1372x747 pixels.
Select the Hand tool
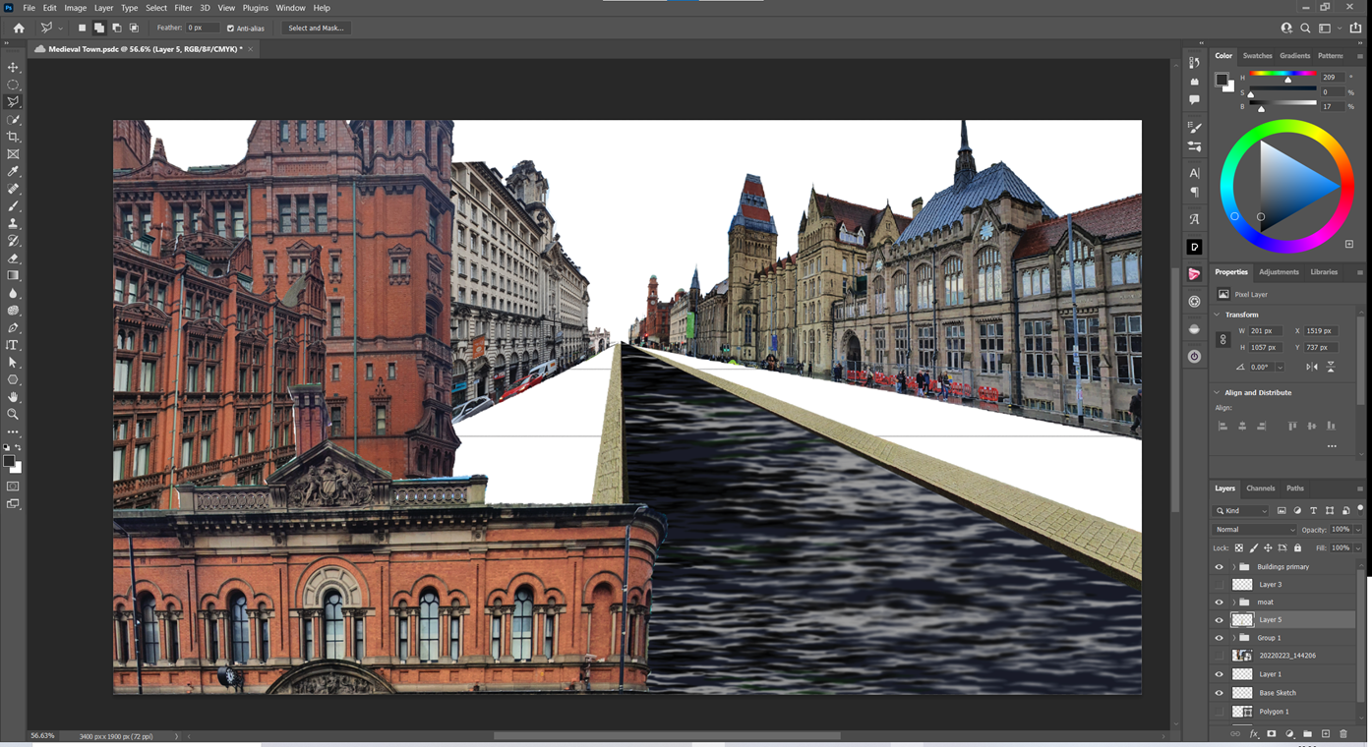coord(13,397)
